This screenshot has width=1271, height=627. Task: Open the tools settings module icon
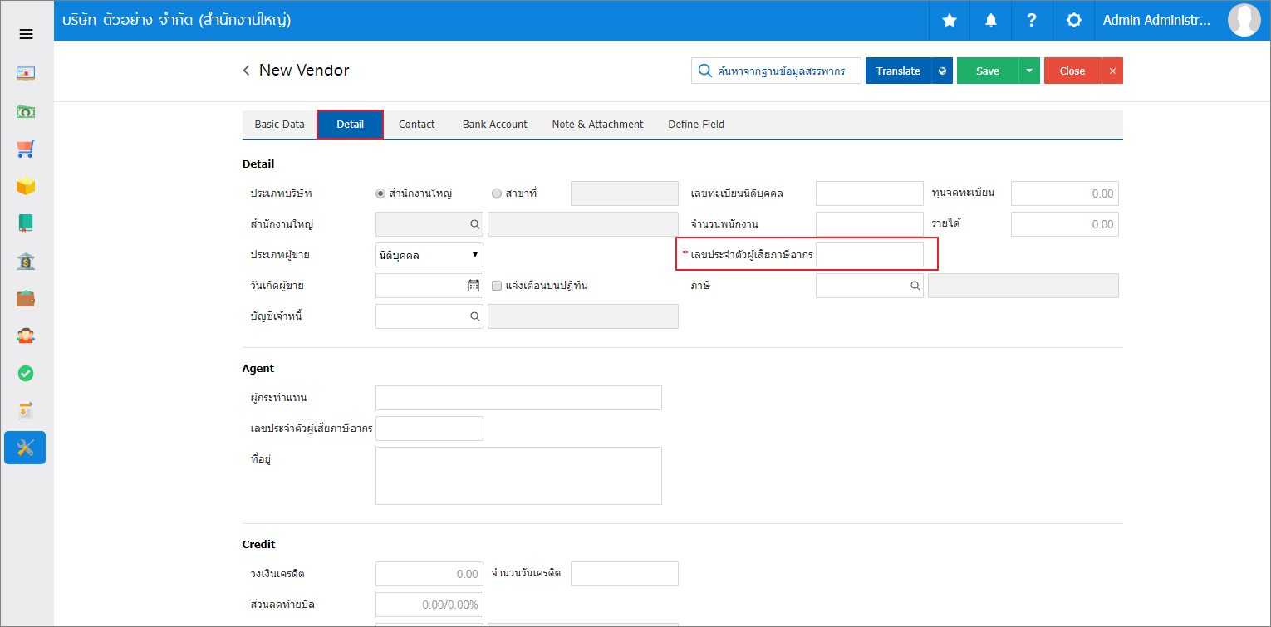pyautogui.click(x=25, y=448)
